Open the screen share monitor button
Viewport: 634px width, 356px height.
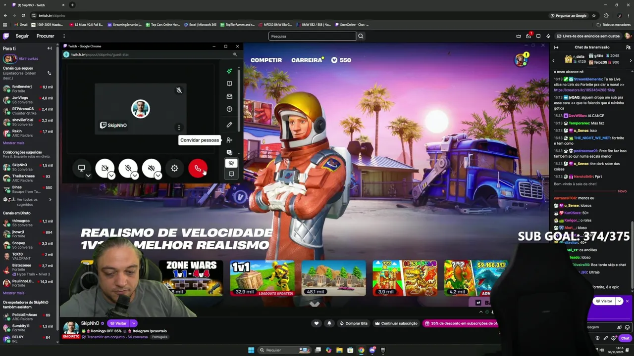(81, 168)
